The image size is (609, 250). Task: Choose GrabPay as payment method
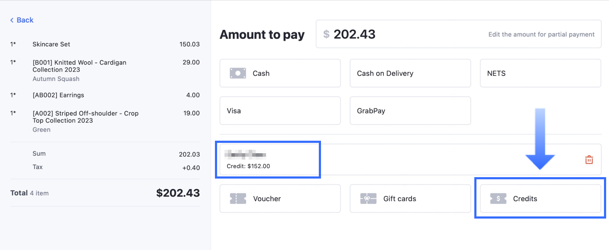[410, 111]
